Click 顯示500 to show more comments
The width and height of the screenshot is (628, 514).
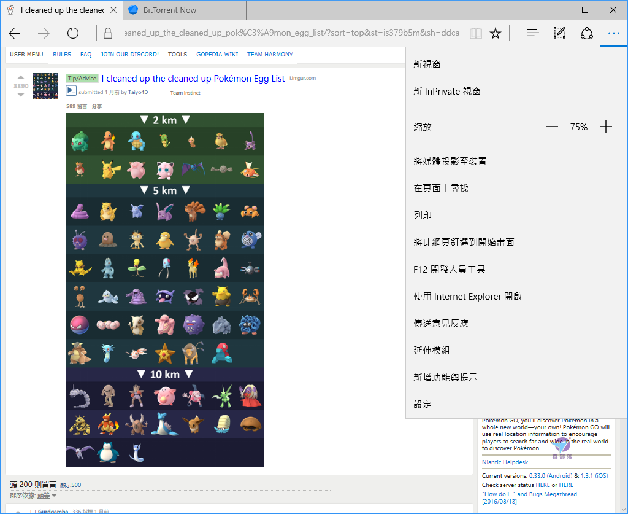[71, 485]
